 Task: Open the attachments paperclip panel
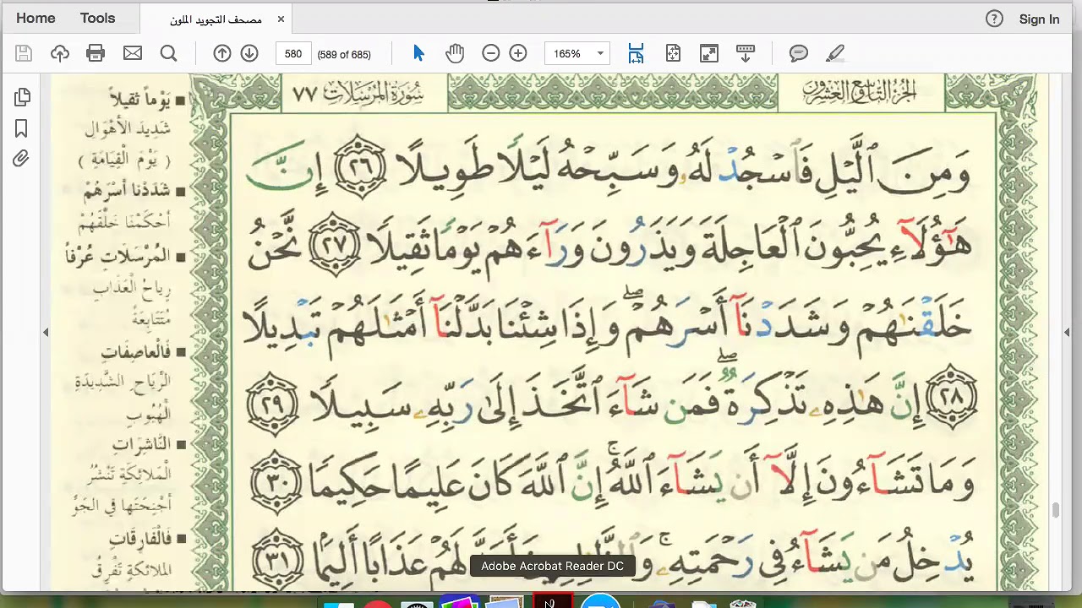22,159
